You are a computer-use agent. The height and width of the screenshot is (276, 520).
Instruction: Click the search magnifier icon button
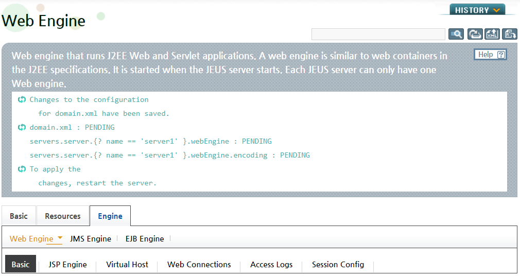point(456,34)
